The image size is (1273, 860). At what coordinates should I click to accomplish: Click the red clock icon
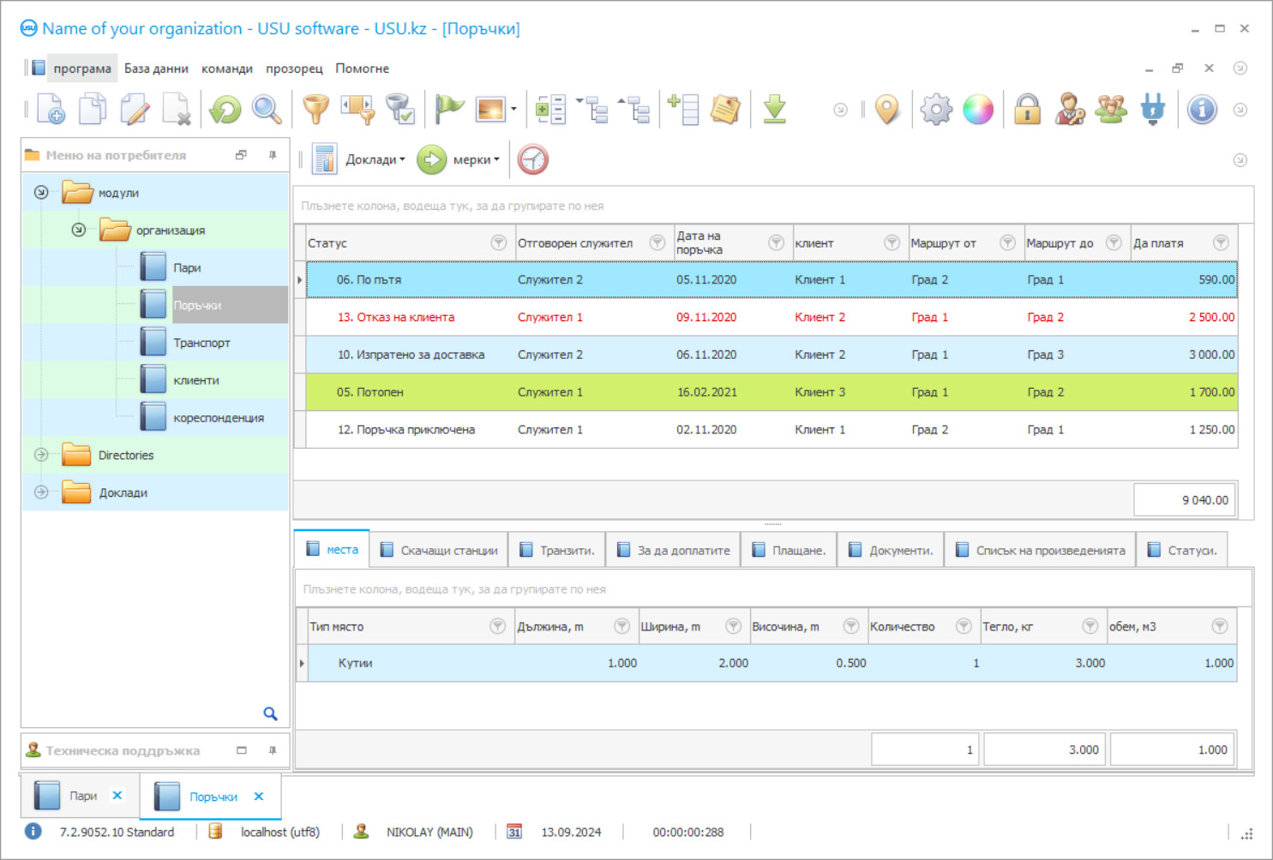point(532,159)
